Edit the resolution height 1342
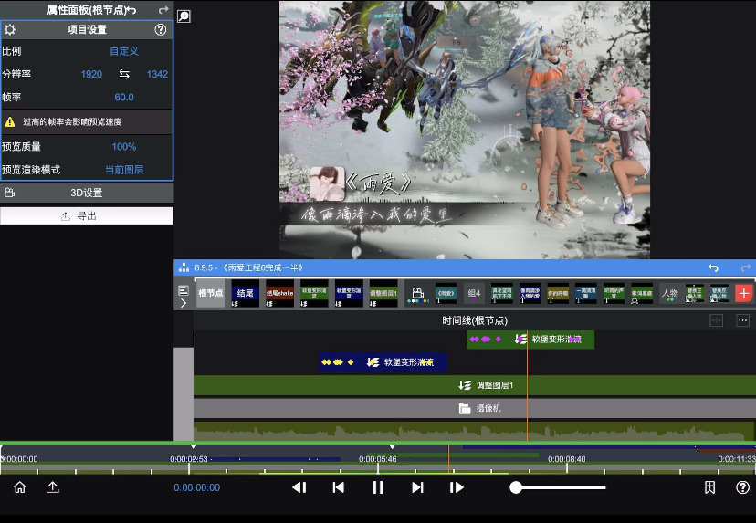The width and height of the screenshot is (756, 523). point(157,74)
